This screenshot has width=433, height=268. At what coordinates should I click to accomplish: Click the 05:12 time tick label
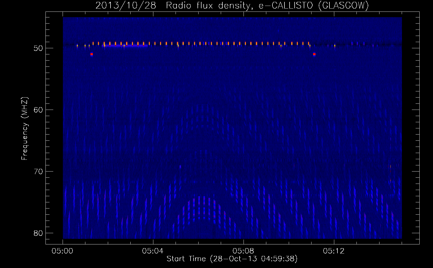(334, 251)
